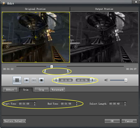This screenshot has width=140, height=128.
Task: Set trim start with left bracket button
Action: [56, 80]
